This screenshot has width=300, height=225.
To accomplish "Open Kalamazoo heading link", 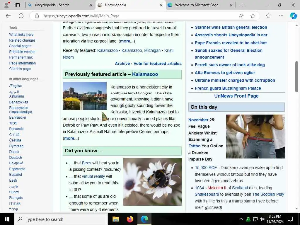I will tap(145, 74).
